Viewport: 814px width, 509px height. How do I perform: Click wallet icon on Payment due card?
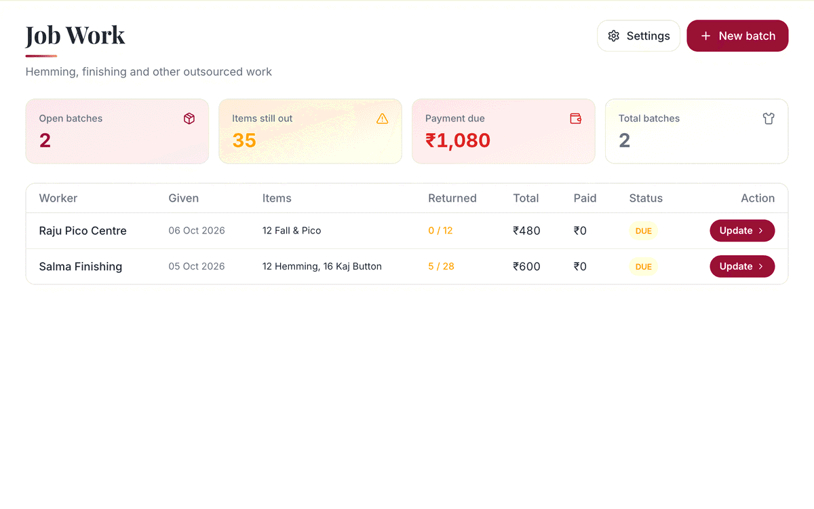576,119
